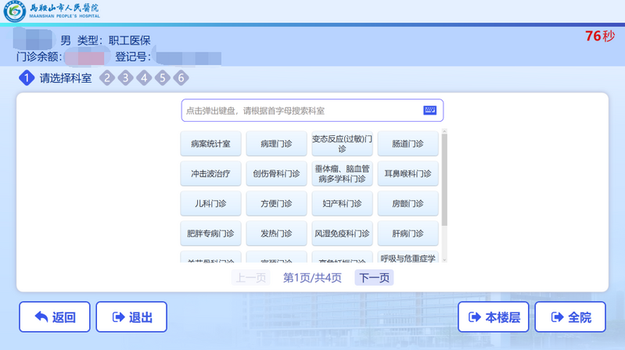
Task: Select 冲击波治疗 department
Action: click(210, 173)
